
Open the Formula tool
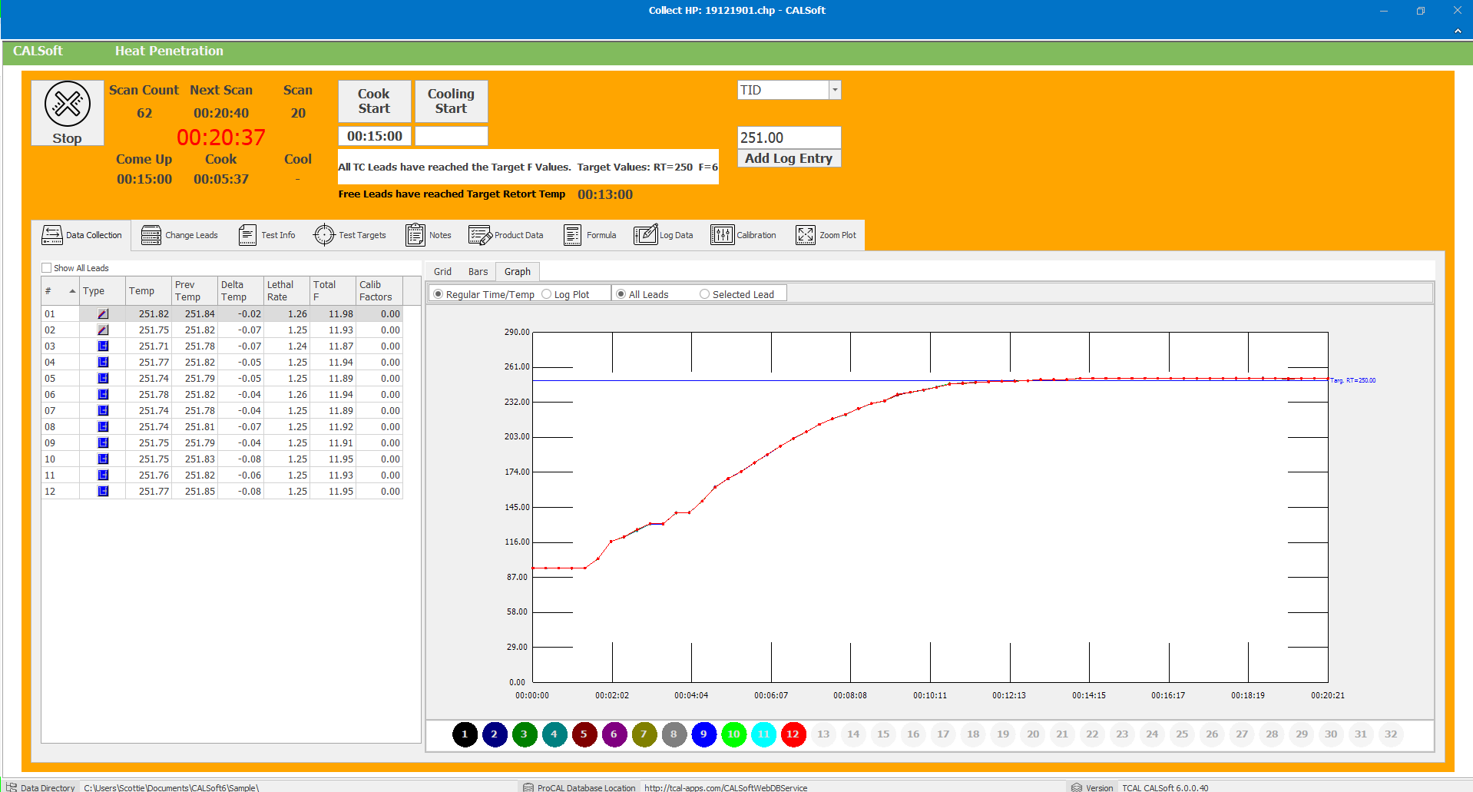[x=590, y=235]
